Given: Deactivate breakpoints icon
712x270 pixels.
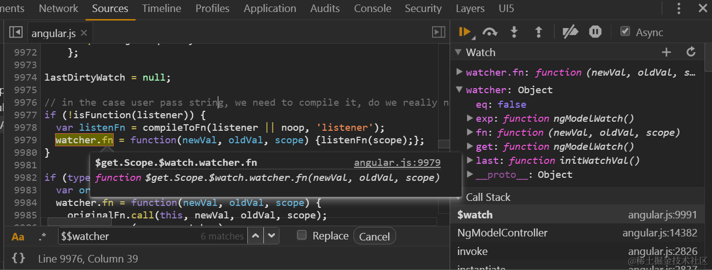Looking at the screenshot, I should [x=570, y=32].
